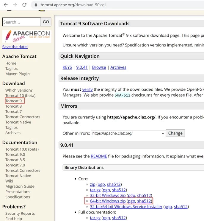Screen dimensions: 204x221
Task: Expand the Other mirrors dropdown
Action: point(128,133)
